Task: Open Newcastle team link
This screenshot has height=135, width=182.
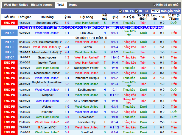Action: pyautogui.click(x=87, y=117)
